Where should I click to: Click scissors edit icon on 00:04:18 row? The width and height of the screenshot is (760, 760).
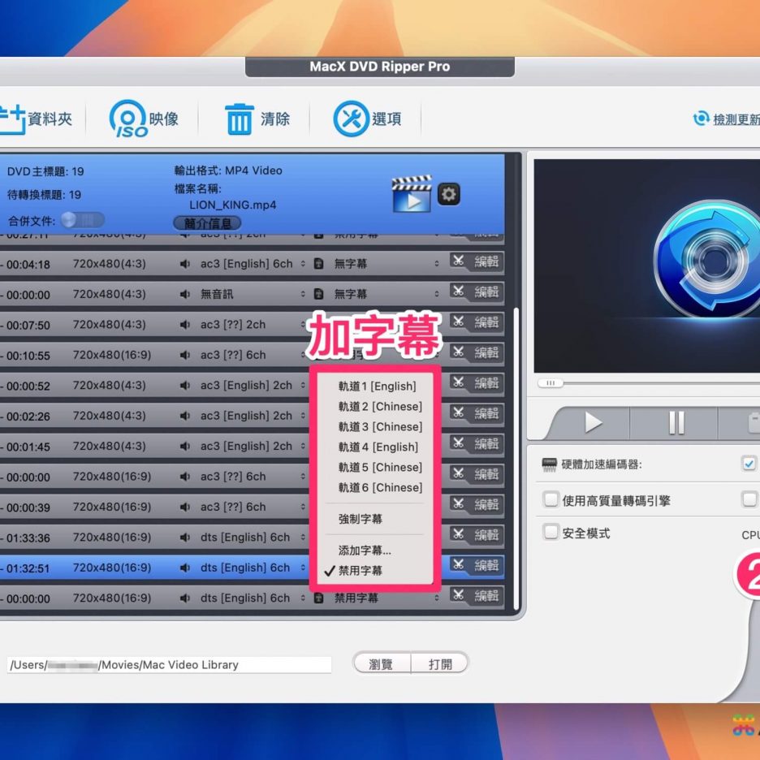click(459, 262)
